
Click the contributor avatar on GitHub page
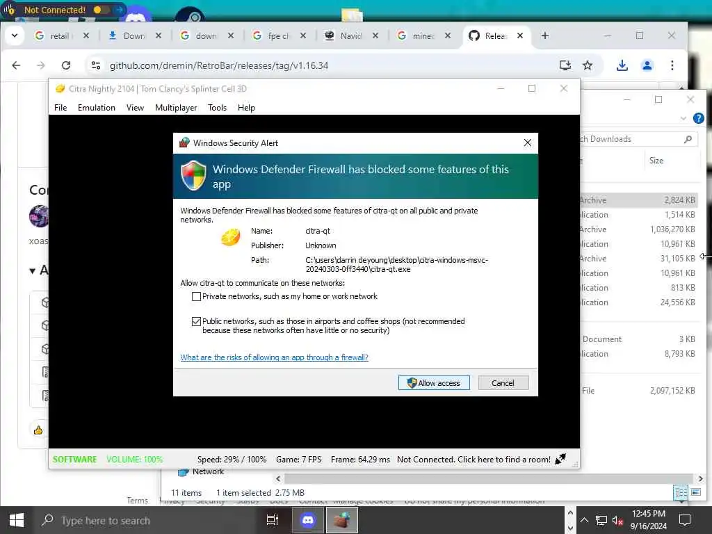coord(39,216)
